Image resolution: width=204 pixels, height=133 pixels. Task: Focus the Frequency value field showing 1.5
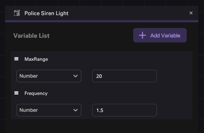(x=124, y=110)
